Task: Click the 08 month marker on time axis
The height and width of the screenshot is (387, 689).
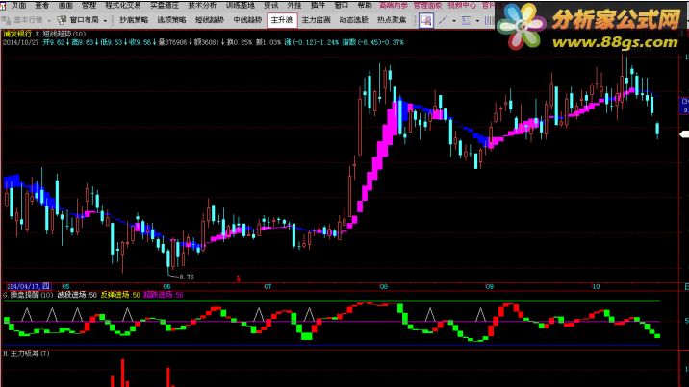Action: (384, 286)
